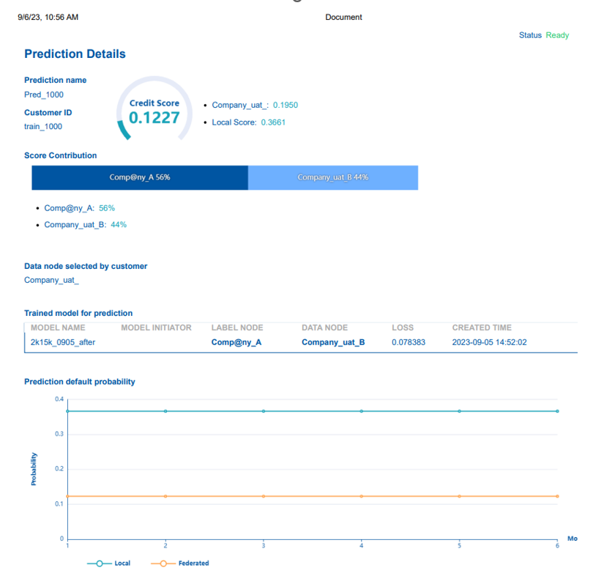This screenshot has height=573, width=593.
Task: Toggle the Local series legend marker
Action: 100,563
